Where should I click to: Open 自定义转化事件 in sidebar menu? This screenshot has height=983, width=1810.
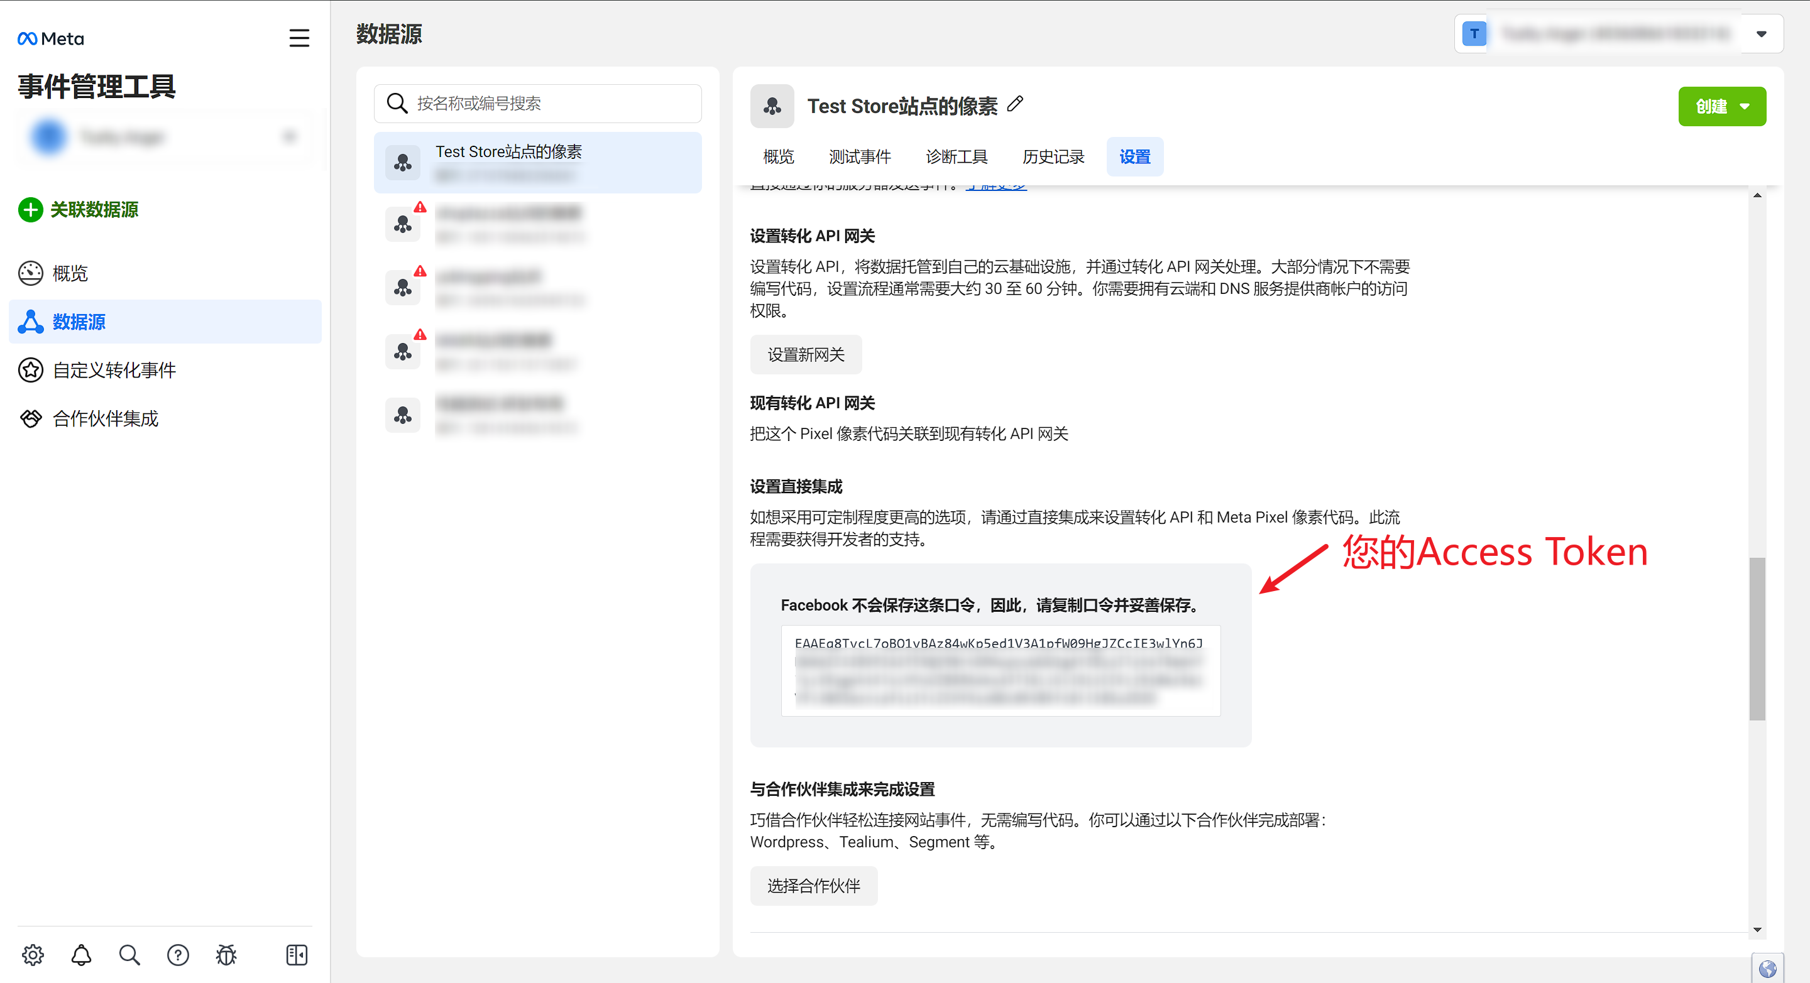coord(165,370)
